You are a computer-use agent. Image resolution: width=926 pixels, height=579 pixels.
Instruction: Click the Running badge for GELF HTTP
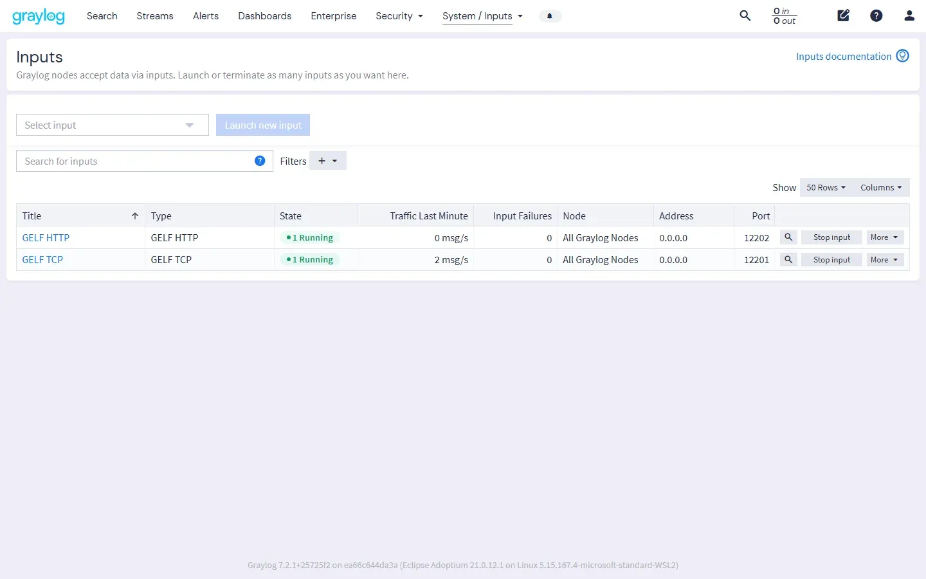coord(310,237)
